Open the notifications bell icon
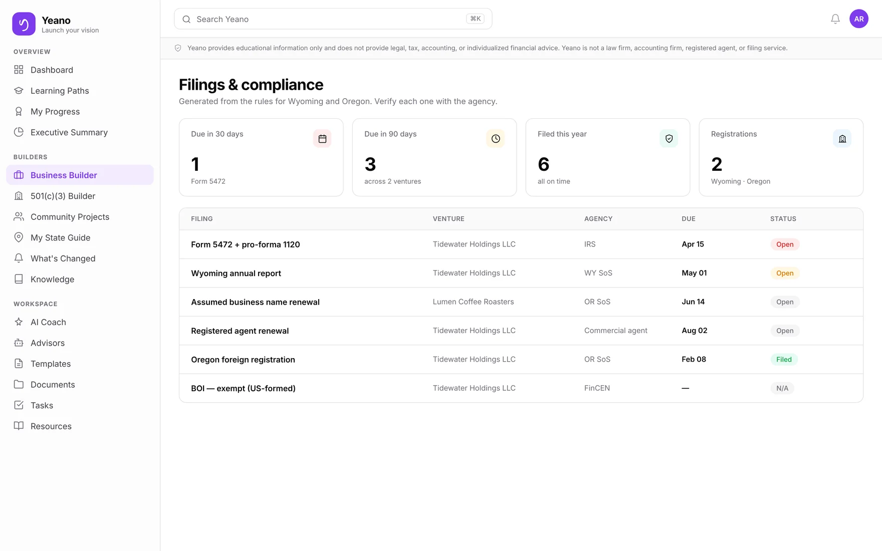The height and width of the screenshot is (551, 882). coord(835,19)
